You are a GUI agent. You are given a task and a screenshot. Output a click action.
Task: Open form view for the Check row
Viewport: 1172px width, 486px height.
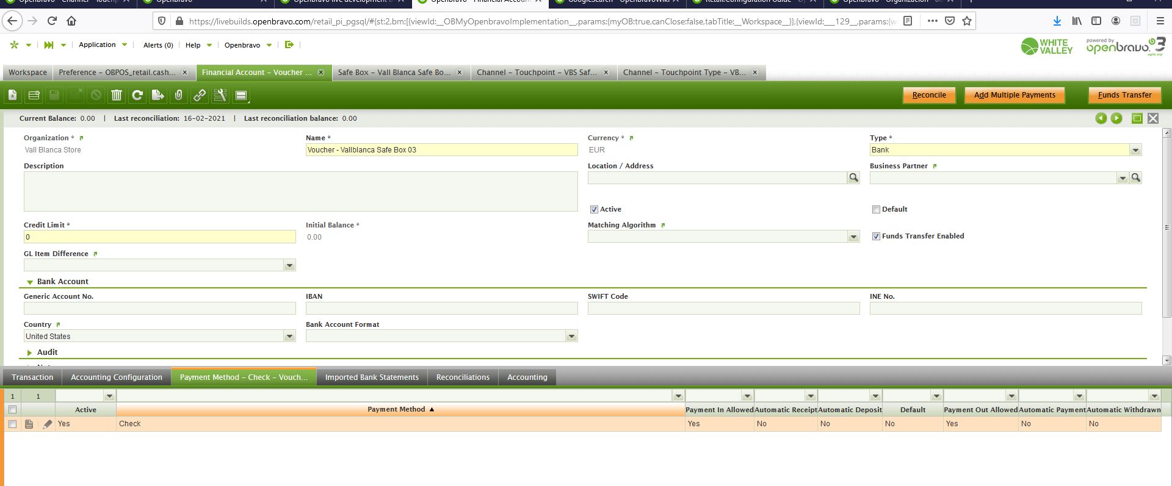coord(29,424)
